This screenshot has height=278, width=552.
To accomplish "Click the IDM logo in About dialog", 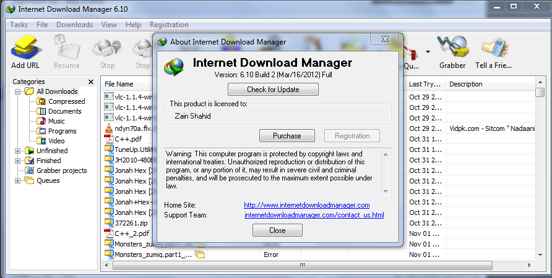I will (x=174, y=67).
